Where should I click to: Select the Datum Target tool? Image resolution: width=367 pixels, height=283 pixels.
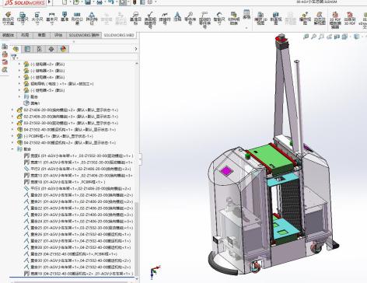click(135, 18)
